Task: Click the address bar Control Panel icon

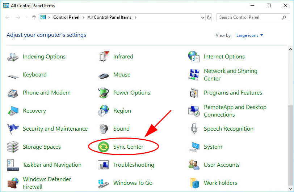Action: point(43,17)
